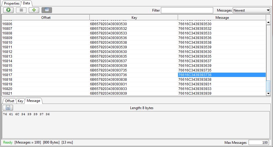Click inside the Filter text field
273x147 pixels.
click(x=187, y=10)
